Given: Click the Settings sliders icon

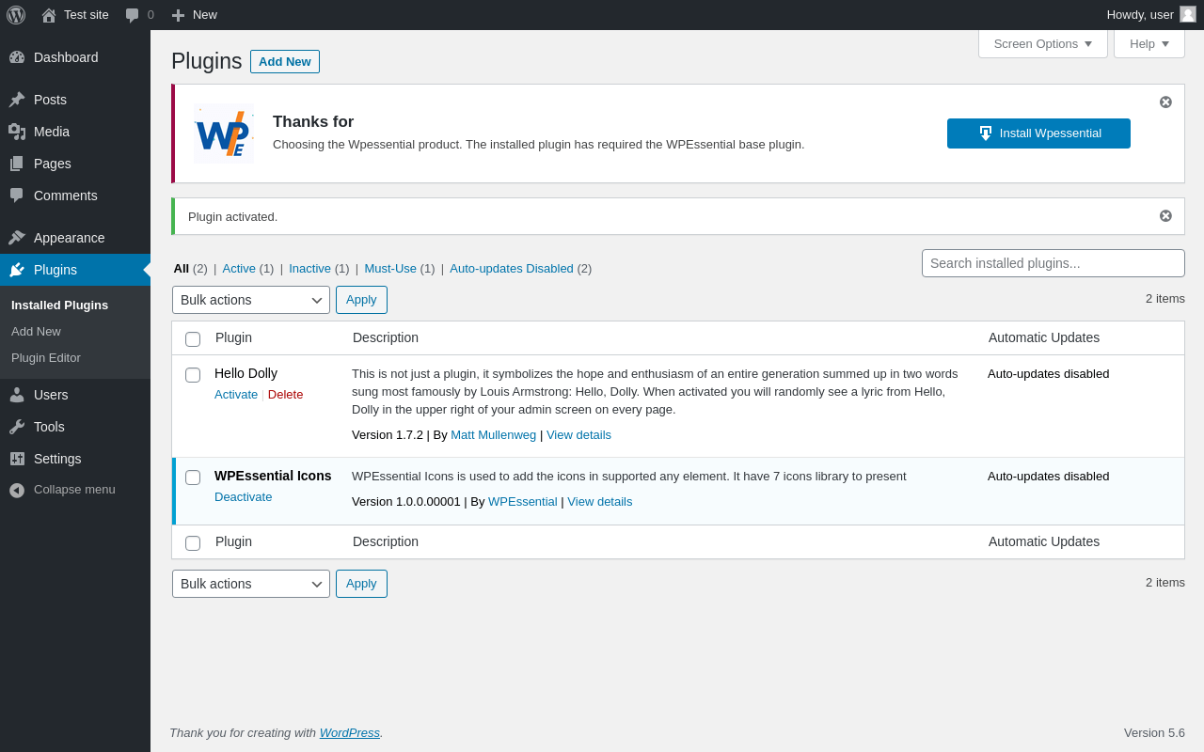Looking at the screenshot, I should coord(17,459).
